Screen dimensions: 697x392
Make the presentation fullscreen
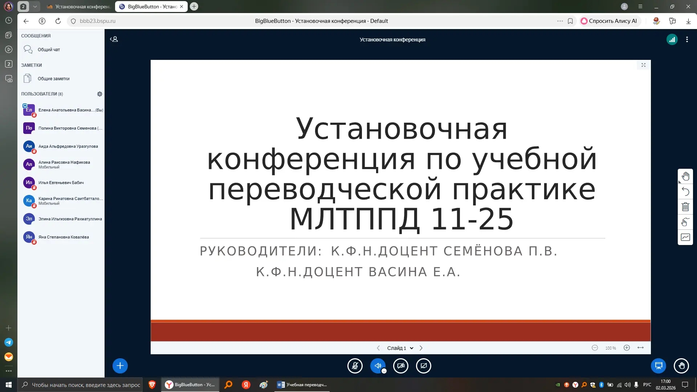643,65
